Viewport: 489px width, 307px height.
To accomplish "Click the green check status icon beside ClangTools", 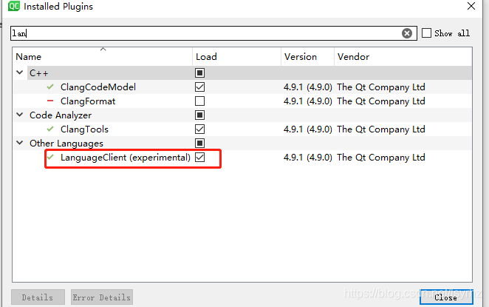I will point(50,129).
